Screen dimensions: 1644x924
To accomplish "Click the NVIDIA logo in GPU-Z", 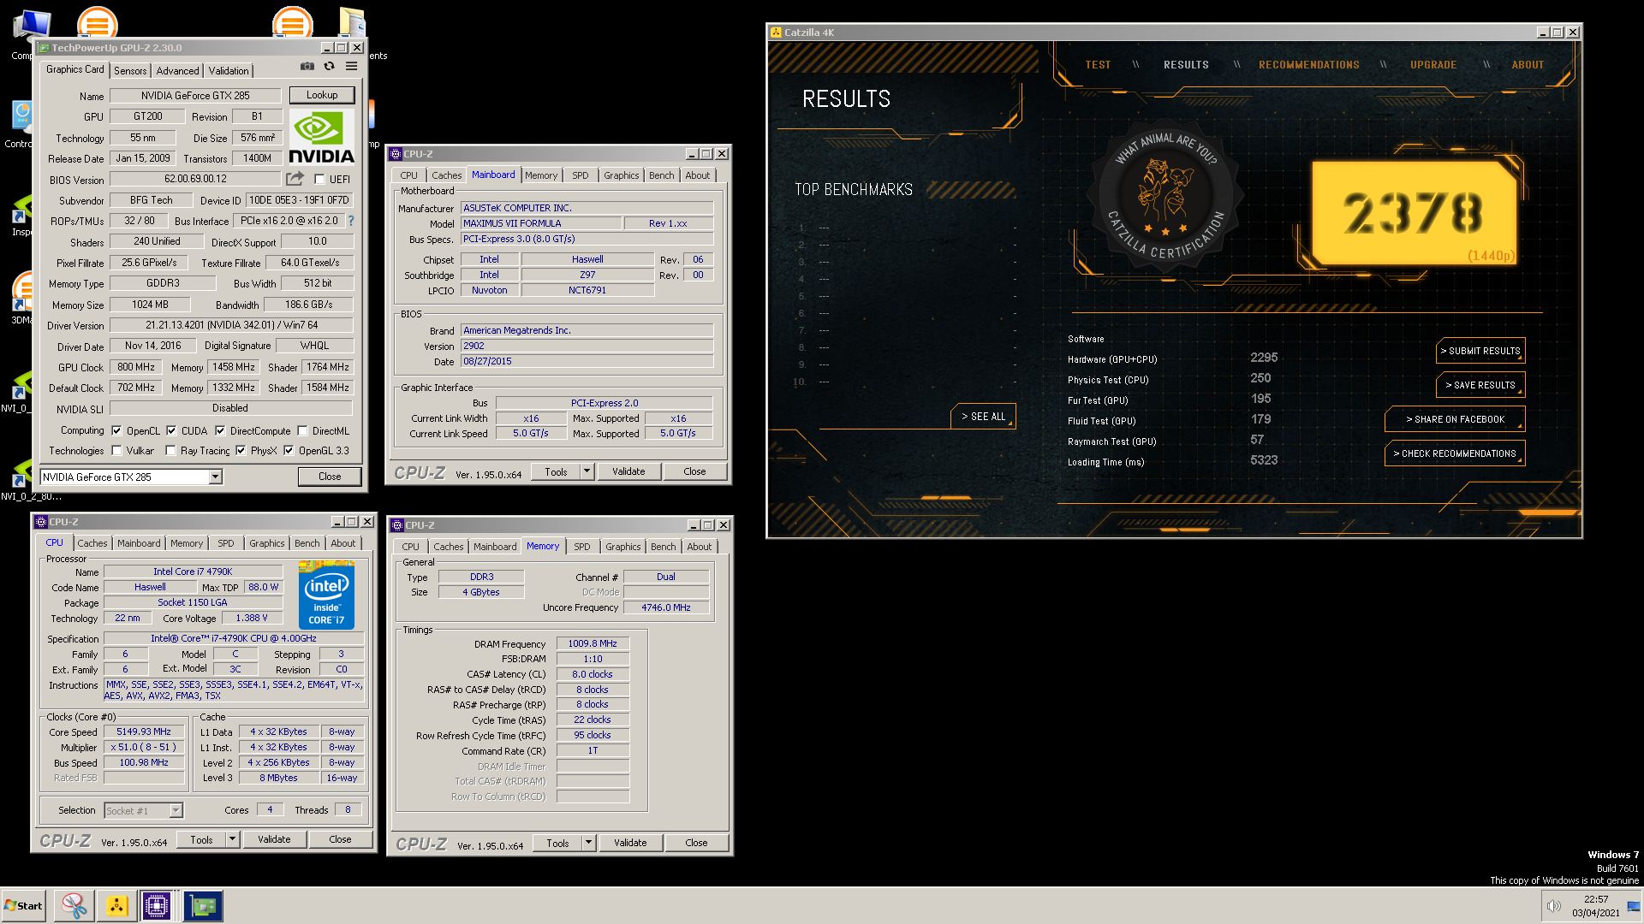I will click(x=321, y=136).
